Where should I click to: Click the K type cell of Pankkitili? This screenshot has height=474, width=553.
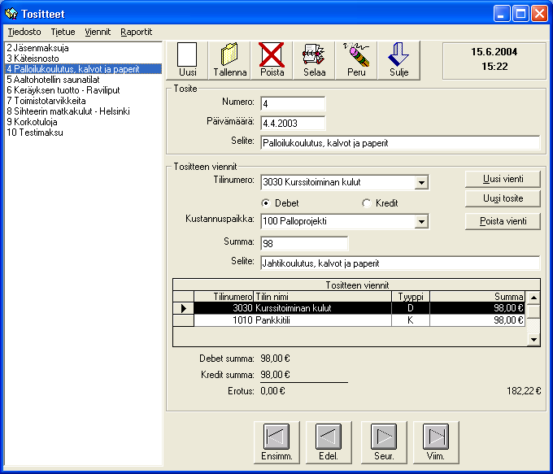[x=411, y=320]
